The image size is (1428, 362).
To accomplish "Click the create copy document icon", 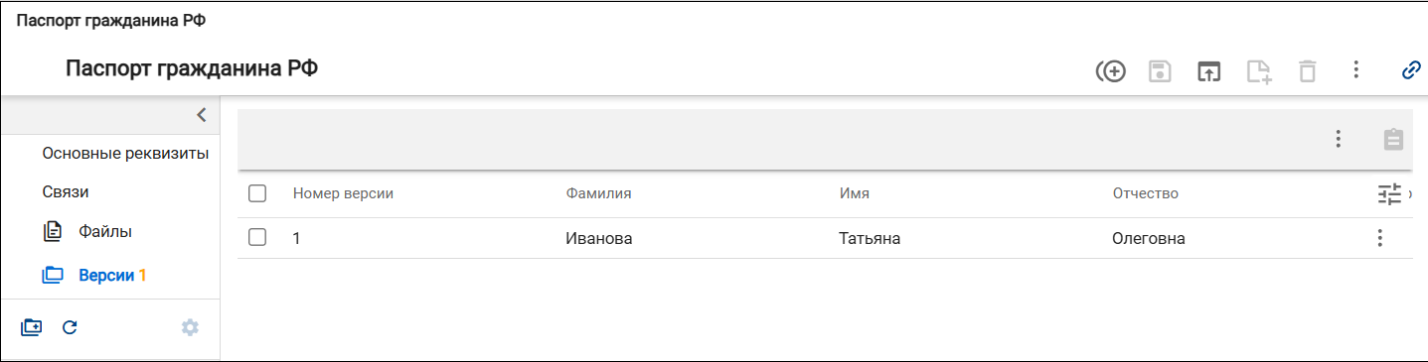I will coord(1259,70).
